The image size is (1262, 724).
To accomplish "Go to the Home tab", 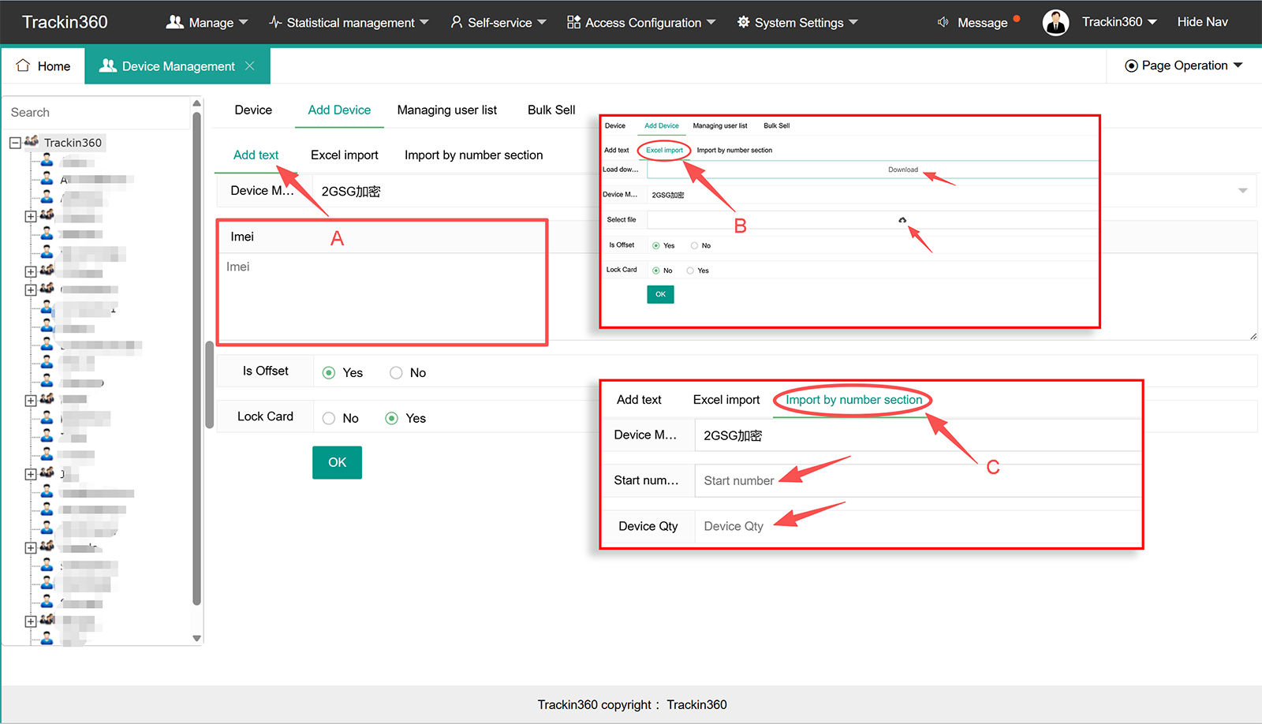I will (43, 66).
